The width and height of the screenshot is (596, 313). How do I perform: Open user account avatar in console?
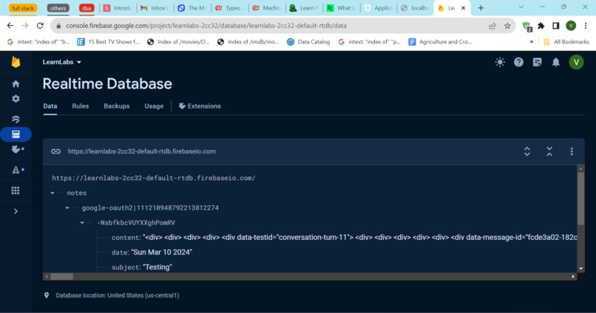[x=576, y=62]
